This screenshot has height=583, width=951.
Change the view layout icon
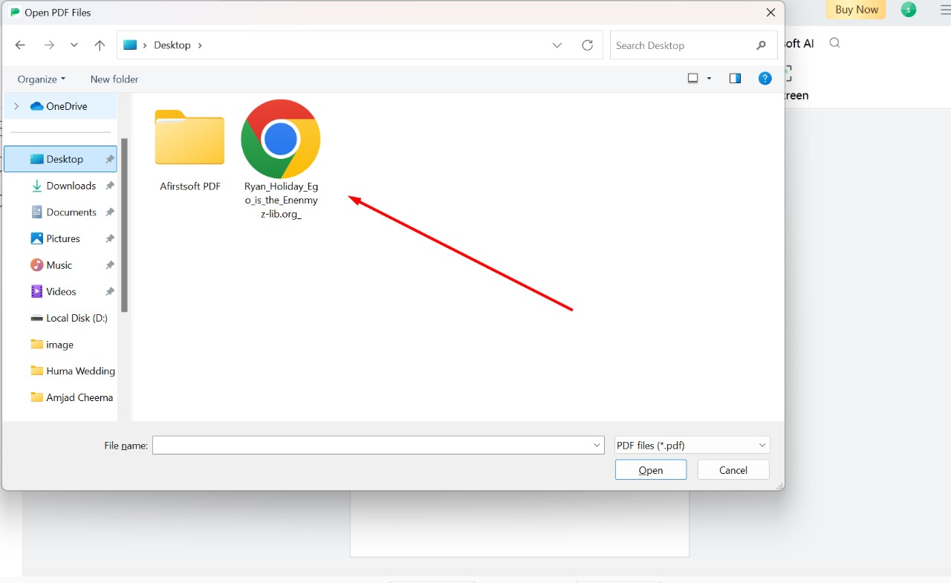[693, 79]
